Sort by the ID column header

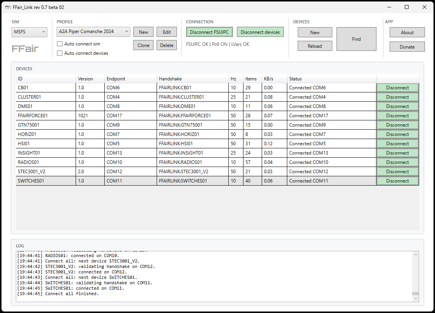pyautogui.click(x=46, y=79)
